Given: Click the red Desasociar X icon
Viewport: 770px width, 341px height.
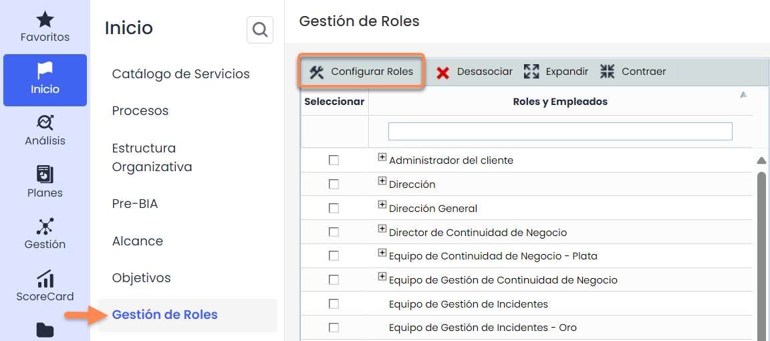Looking at the screenshot, I should point(442,72).
